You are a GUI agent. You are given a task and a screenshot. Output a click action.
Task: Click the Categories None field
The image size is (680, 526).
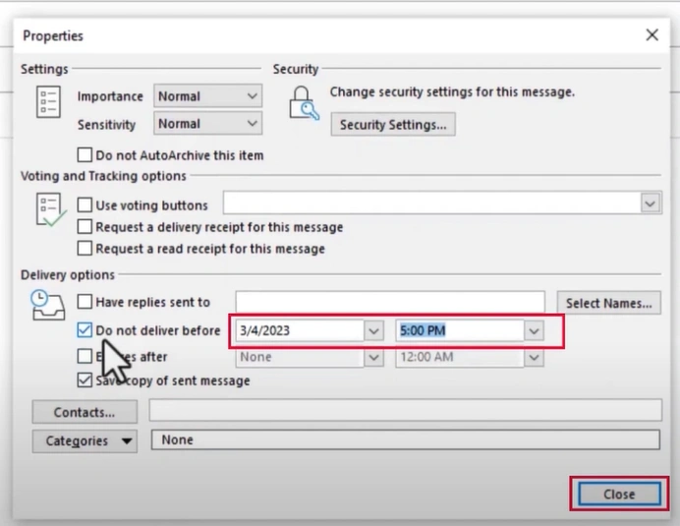click(406, 439)
